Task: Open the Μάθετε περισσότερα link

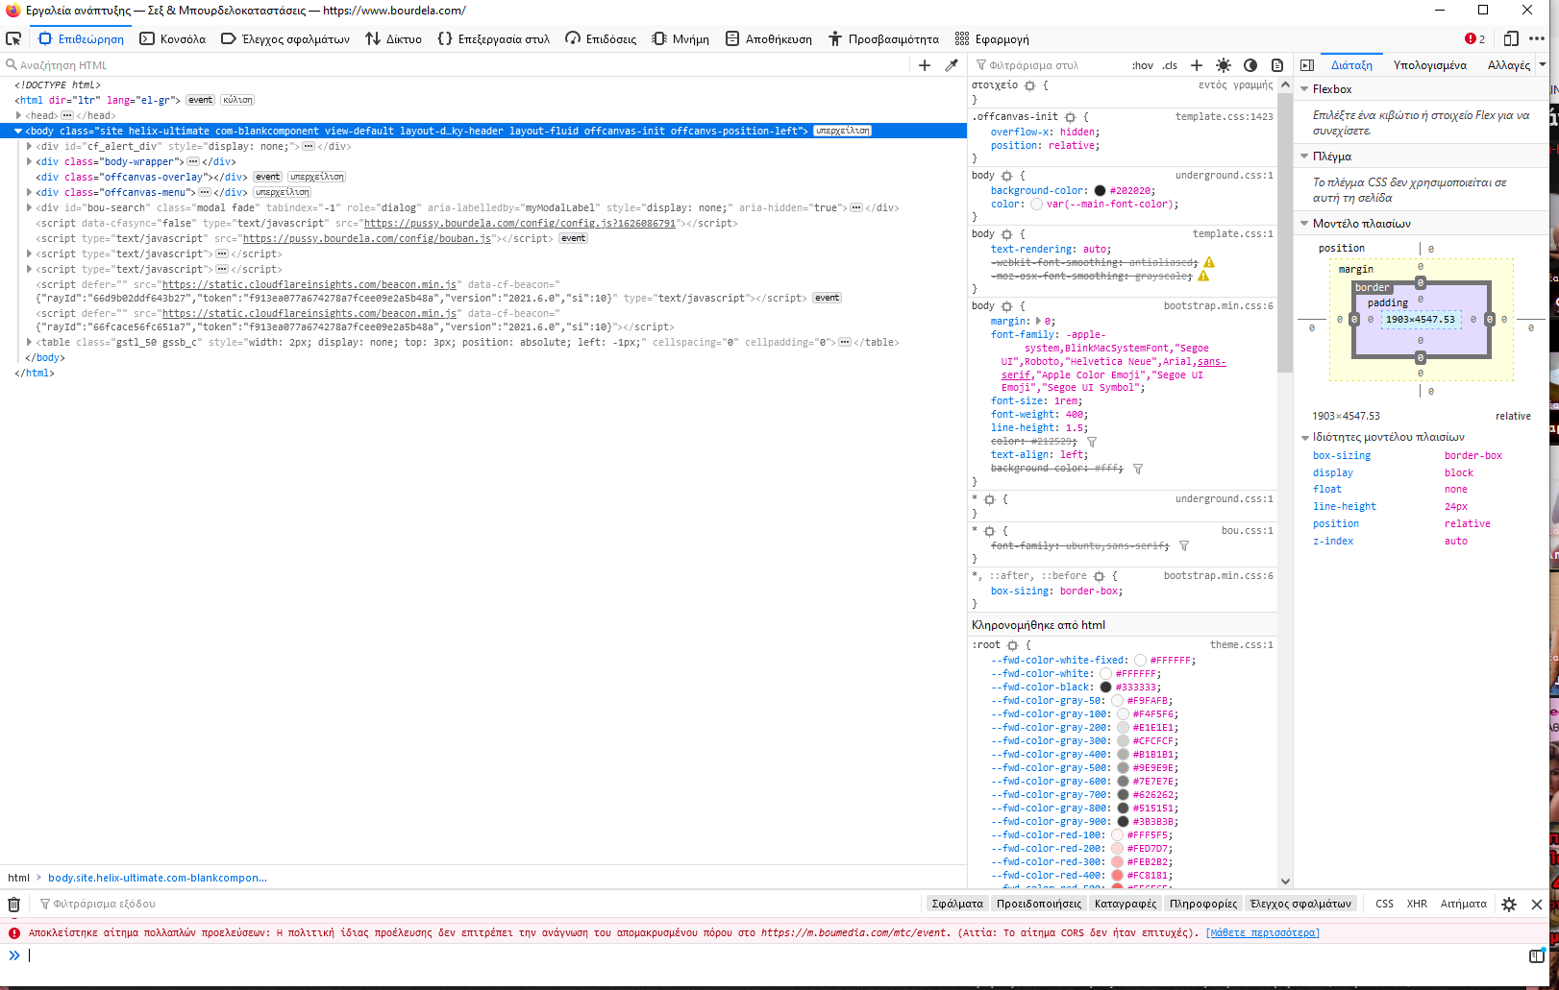Action: click(x=1263, y=933)
